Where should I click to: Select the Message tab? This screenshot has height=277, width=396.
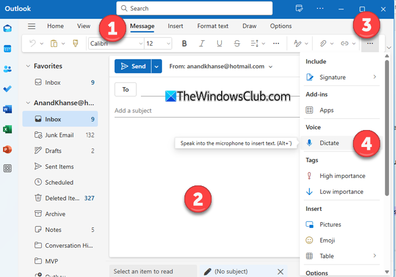pyautogui.click(x=142, y=26)
